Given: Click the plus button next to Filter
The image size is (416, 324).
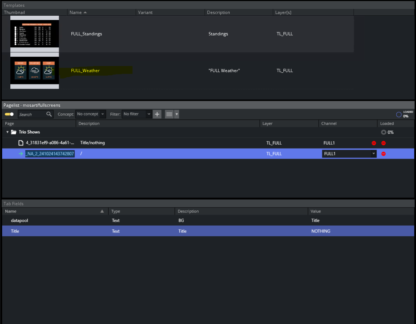Looking at the screenshot, I should click(157, 114).
